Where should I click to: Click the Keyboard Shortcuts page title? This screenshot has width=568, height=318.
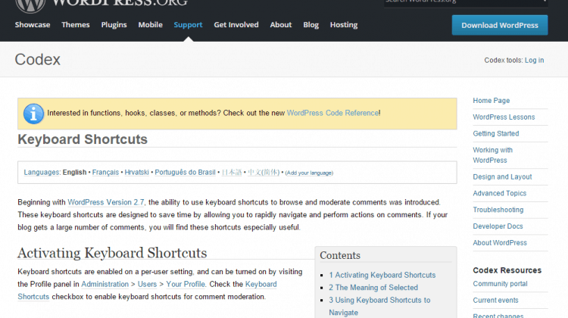(x=83, y=139)
